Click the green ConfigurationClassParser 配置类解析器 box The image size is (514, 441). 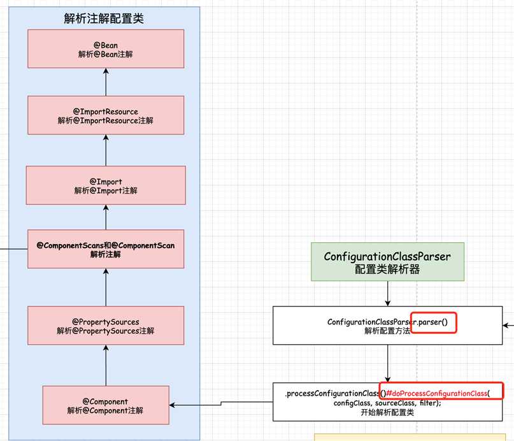[x=387, y=262]
